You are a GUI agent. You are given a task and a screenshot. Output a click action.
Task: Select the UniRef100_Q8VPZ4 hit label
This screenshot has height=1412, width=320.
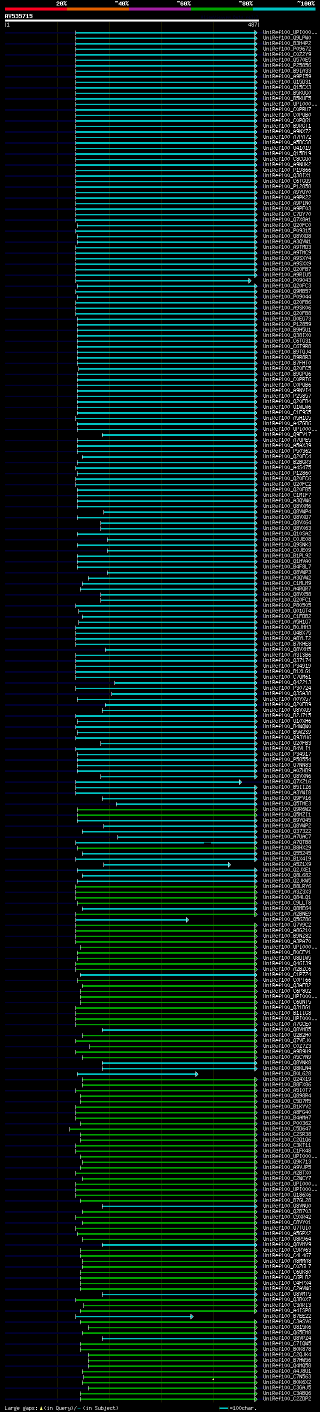coord(287,1338)
